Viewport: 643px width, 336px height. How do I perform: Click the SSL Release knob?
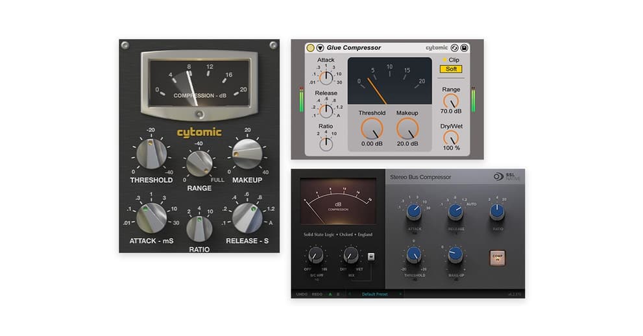pyautogui.click(x=455, y=212)
